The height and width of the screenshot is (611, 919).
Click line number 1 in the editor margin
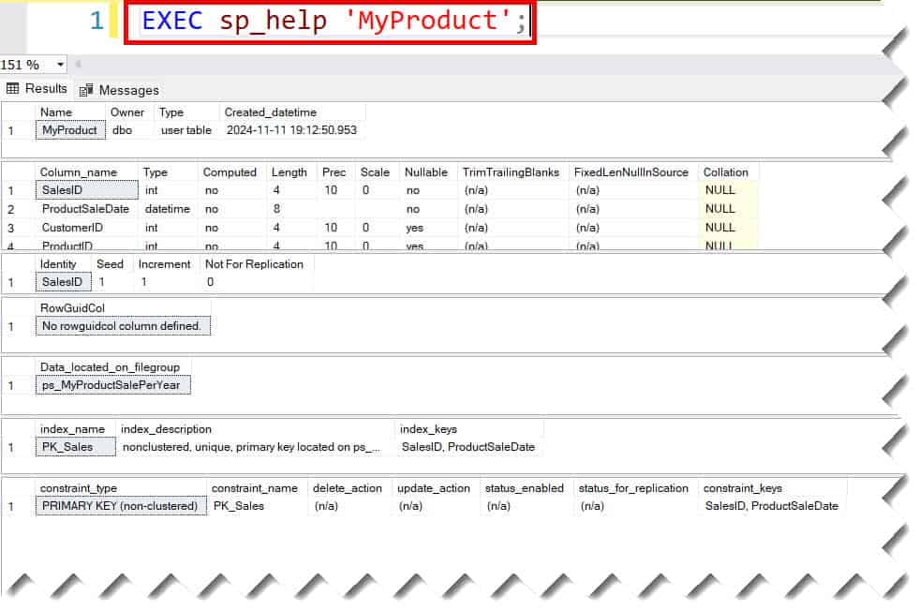pyautogui.click(x=98, y=19)
